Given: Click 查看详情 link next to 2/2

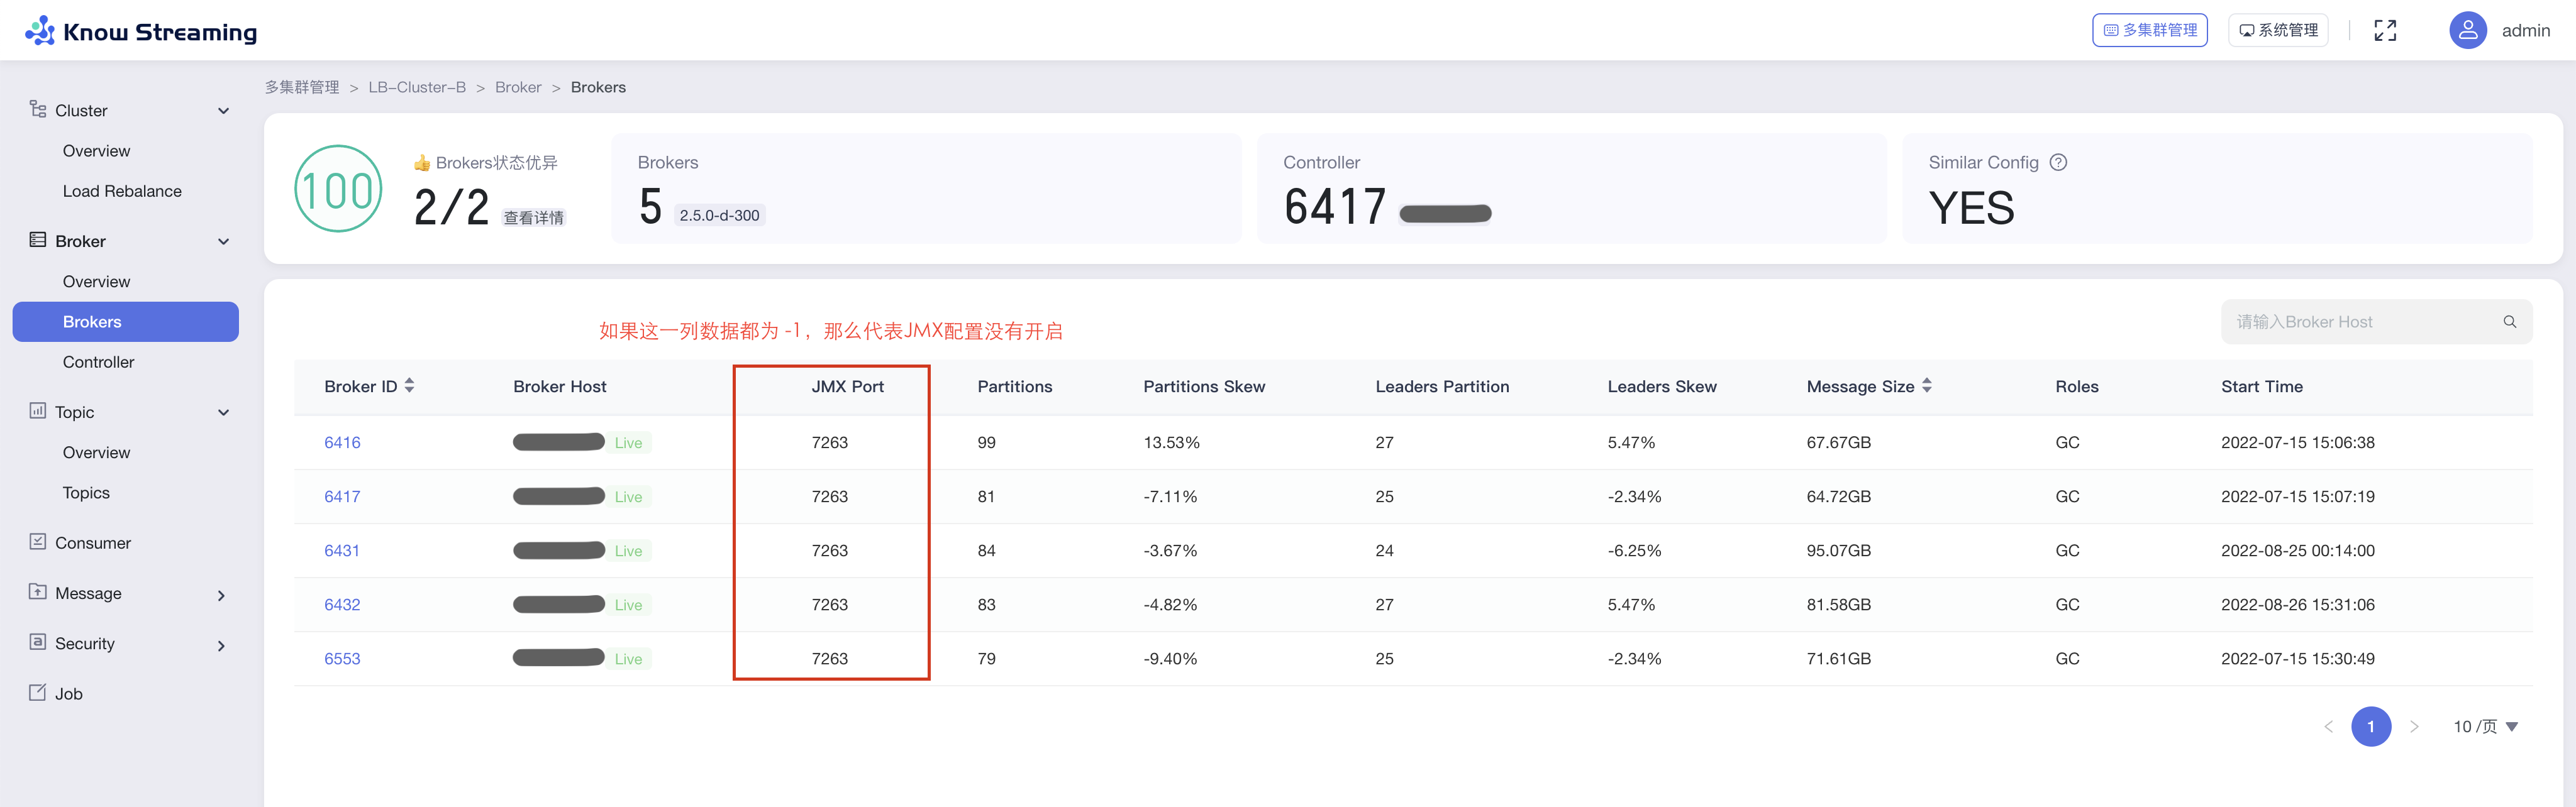Looking at the screenshot, I should pos(533,217).
